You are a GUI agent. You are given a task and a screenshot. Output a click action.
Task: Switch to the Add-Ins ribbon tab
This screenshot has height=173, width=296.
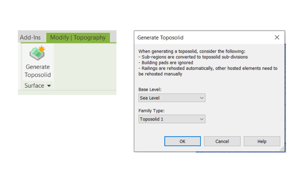30,37
